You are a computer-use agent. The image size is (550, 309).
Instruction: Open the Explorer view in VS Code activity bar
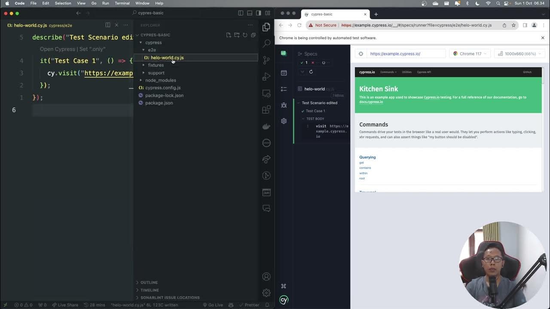[266, 27]
